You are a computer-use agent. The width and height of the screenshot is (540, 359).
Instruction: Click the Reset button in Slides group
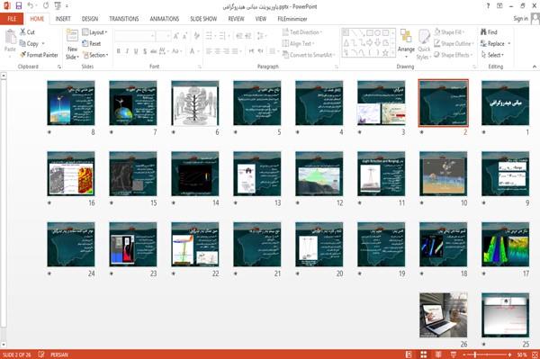(92, 43)
